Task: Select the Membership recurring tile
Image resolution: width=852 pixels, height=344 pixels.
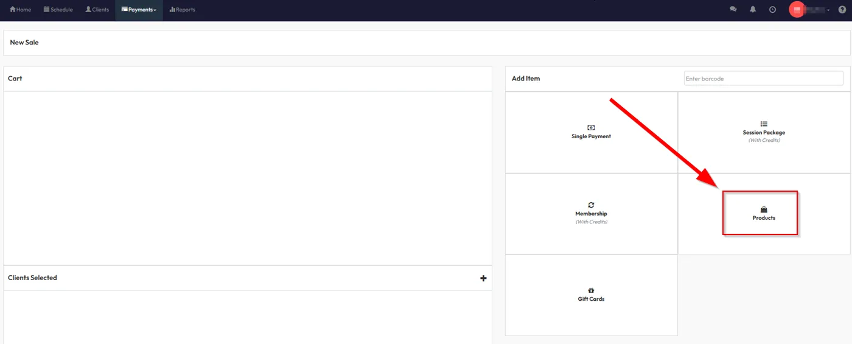Action: pos(591,213)
